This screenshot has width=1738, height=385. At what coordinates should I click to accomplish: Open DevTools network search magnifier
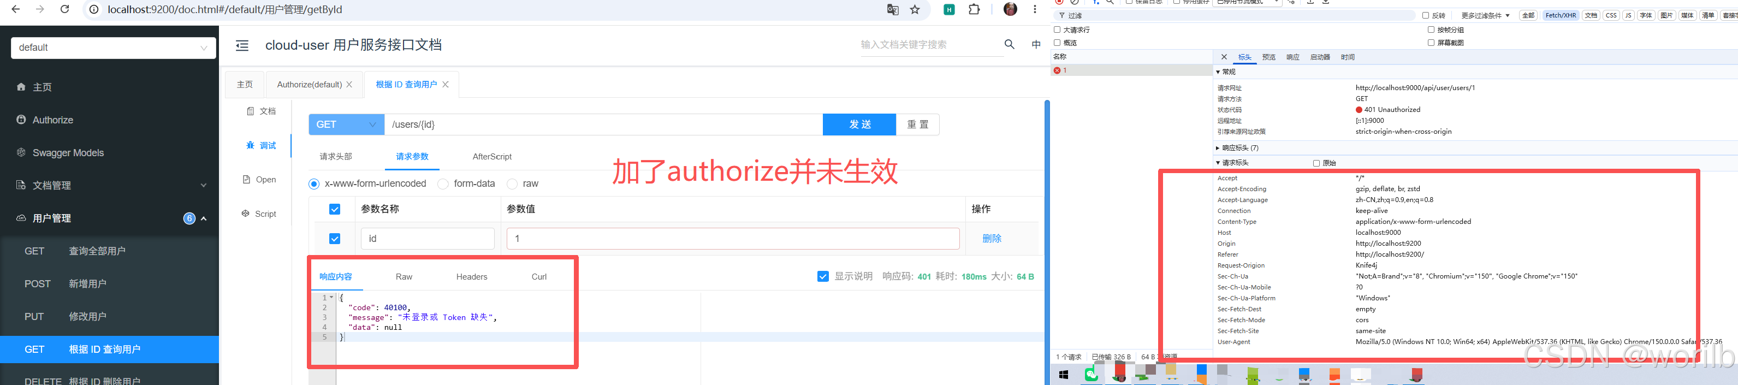1110,2
